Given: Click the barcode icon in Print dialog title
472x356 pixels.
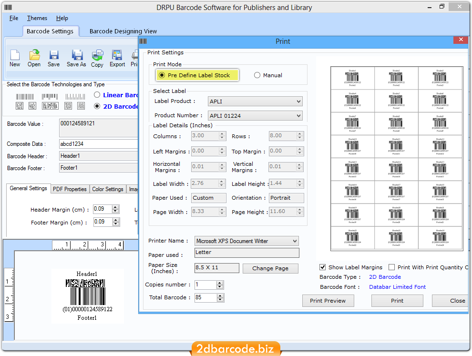Looking at the screenshot, I should point(144,41).
